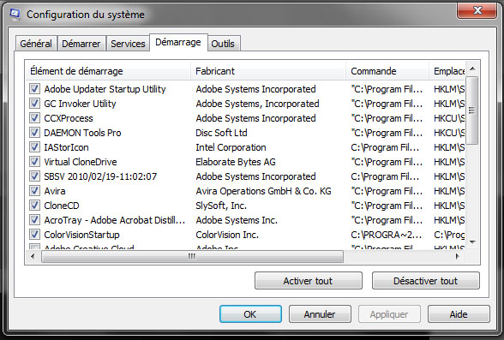
Task: Sort by the Fabricant column header
Action: click(268, 71)
